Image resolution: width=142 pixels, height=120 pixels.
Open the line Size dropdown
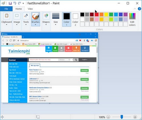(56, 19)
